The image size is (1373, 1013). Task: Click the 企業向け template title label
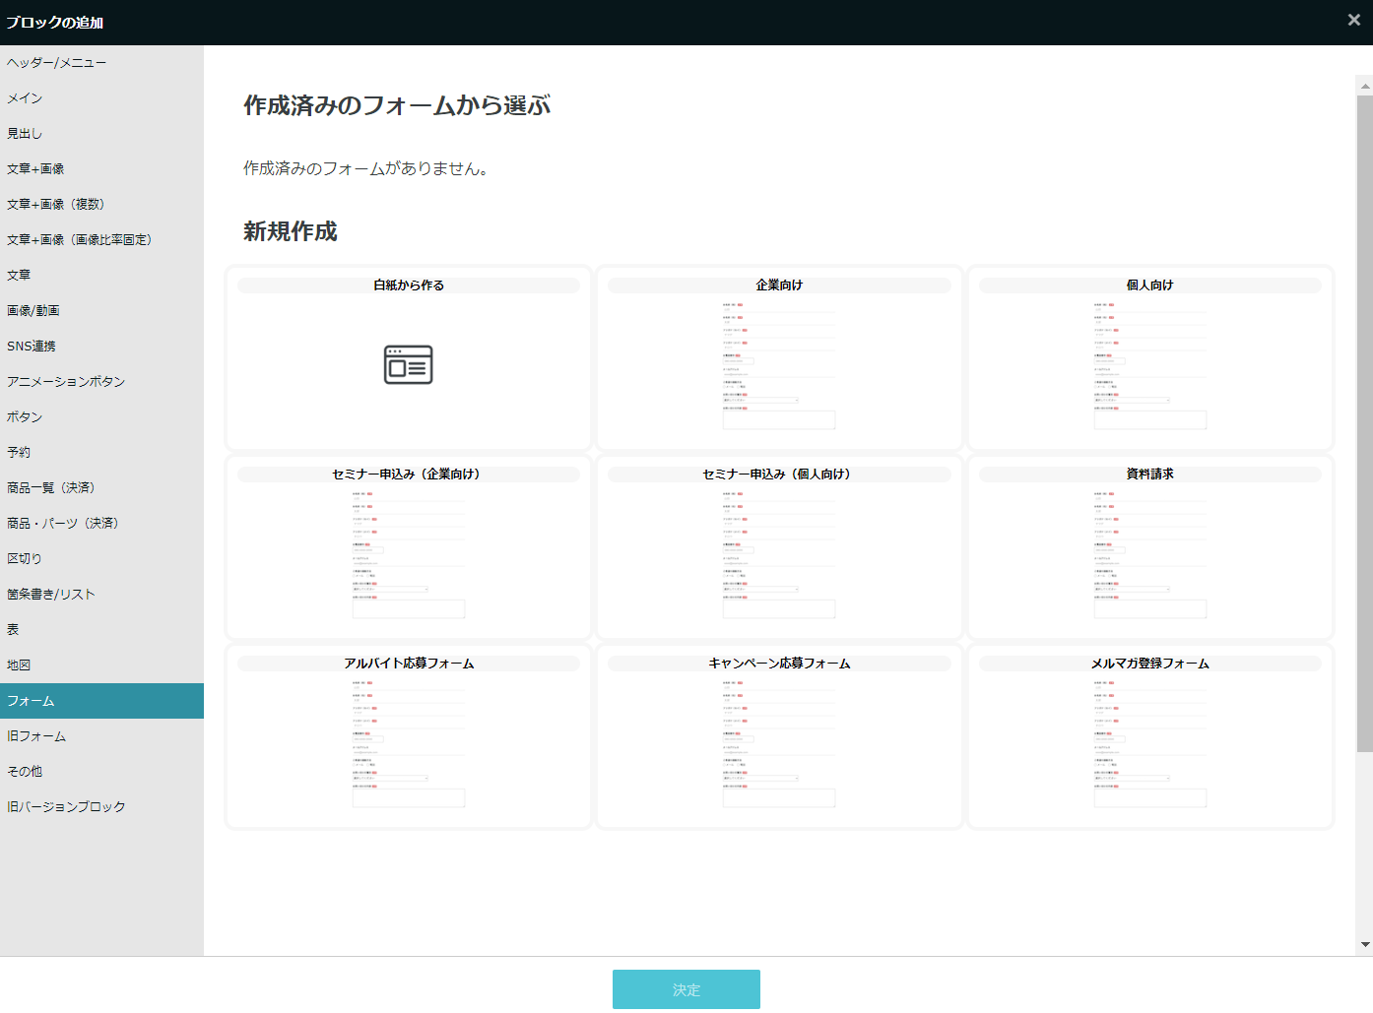[x=779, y=285]
